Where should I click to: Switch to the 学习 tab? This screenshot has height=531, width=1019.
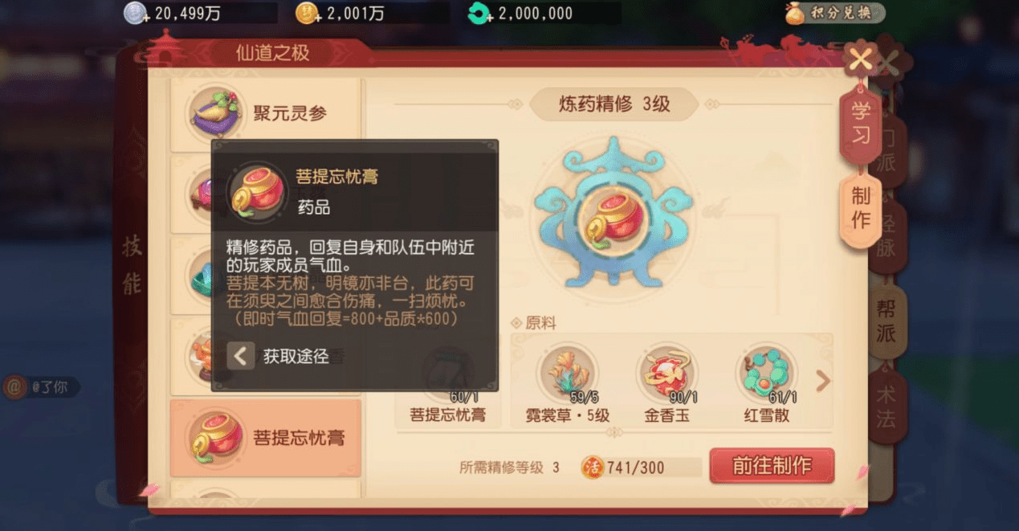861,122
